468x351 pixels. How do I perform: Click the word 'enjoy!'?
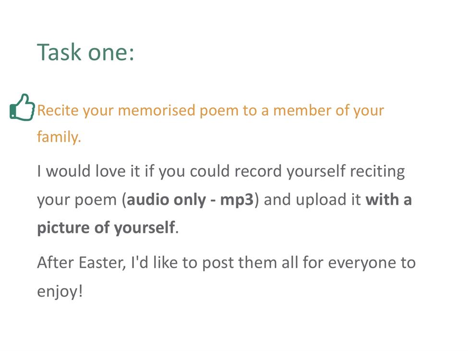(60, 291)
